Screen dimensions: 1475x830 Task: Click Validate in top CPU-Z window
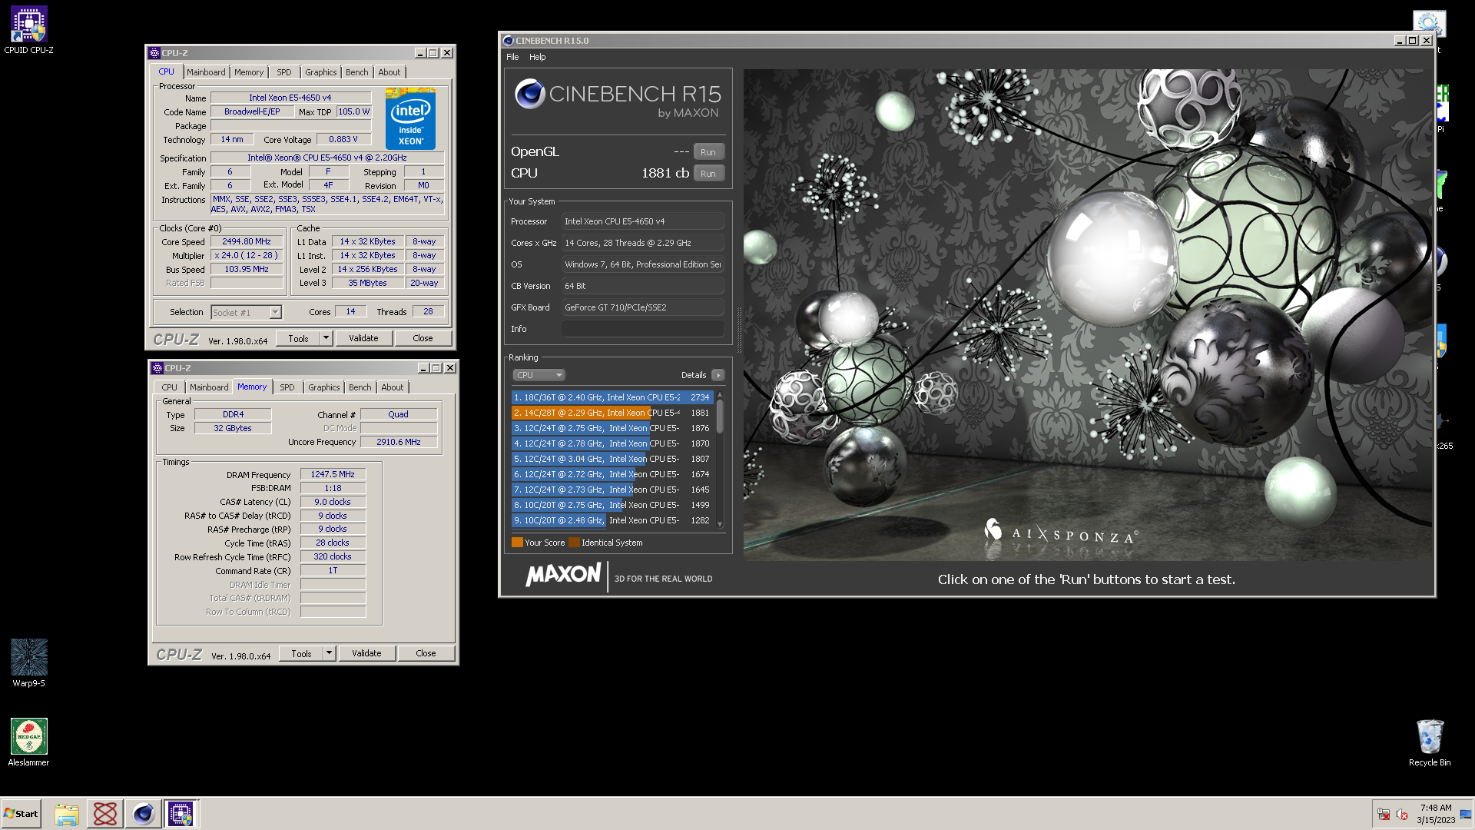(x=363, y=338)
